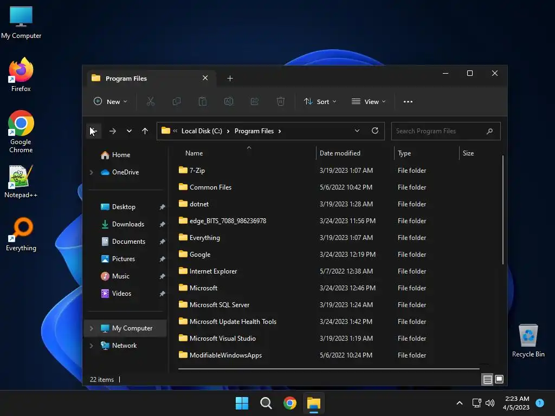Viewport: 555px width, 416px height.
Task: Click the Delete trash icon
Action: click(x=280, y=101)
